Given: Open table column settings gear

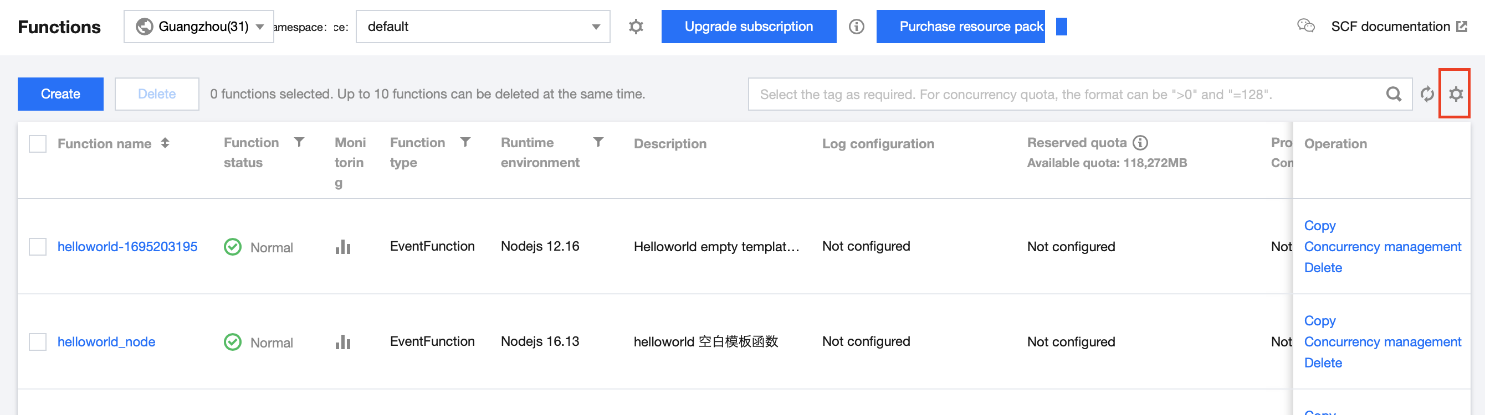Looking at the screenshot, I should (1456, 94).
